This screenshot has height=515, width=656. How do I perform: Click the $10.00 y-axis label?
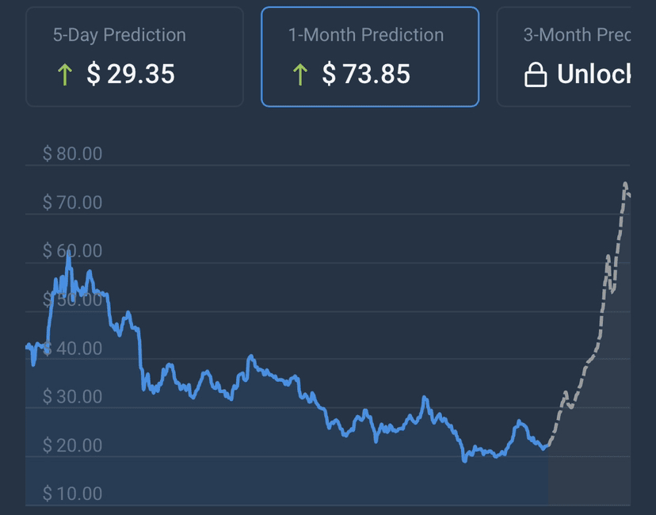click(x=72, y=494)
